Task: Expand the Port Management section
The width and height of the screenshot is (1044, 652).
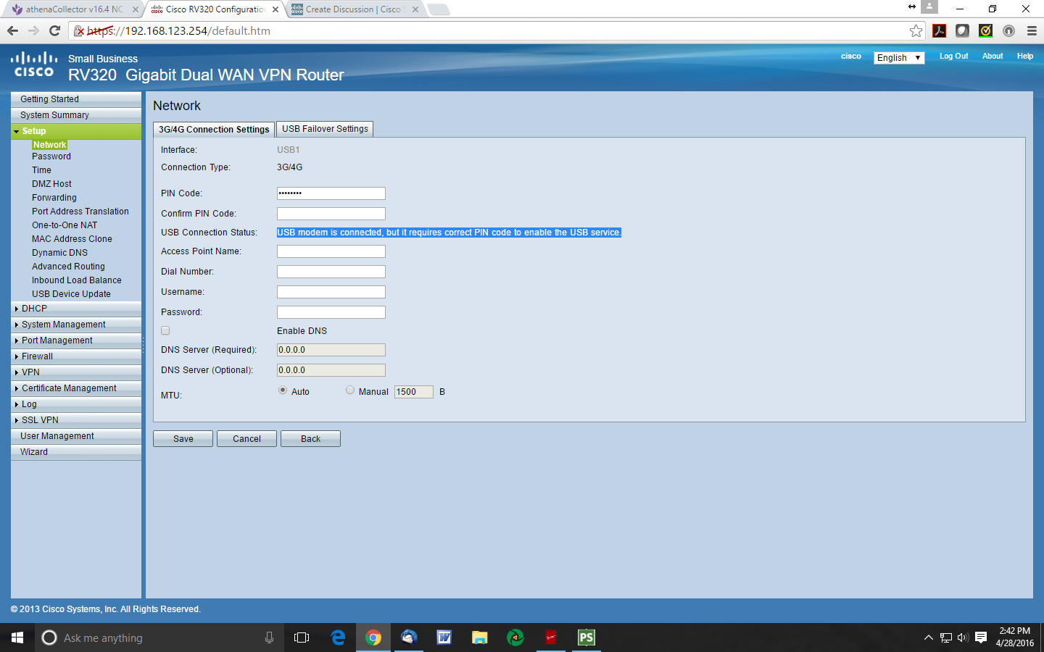Action: 76,340
